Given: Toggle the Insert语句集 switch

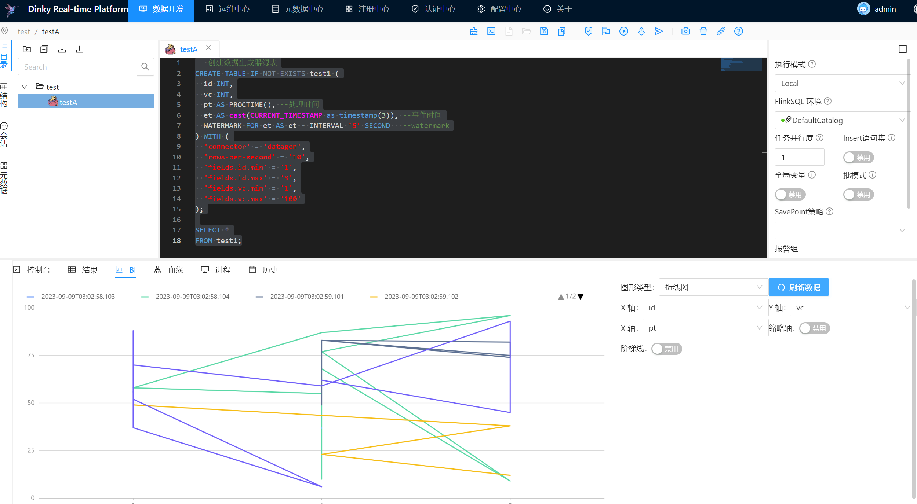Looking at the screenshot, I should 858,158.
